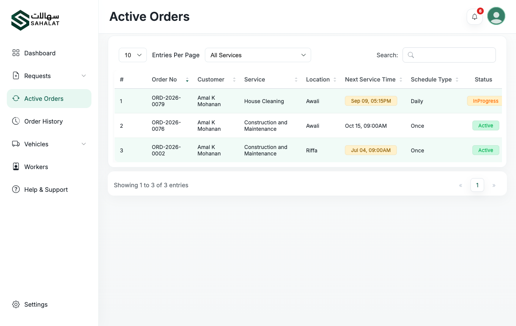The width and height of the screenshot is (516, 326).
Task: Click the Oct 15, 09:00AM cell
Action: (x=366, y=126)
